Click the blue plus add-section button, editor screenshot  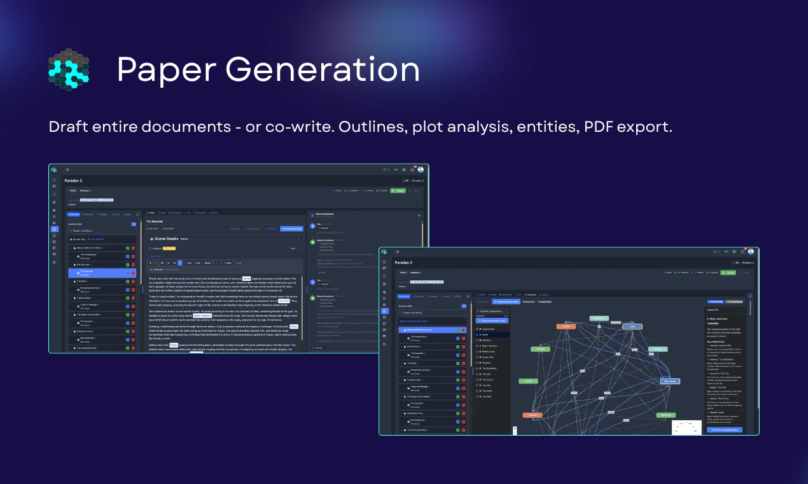point(134,224)
